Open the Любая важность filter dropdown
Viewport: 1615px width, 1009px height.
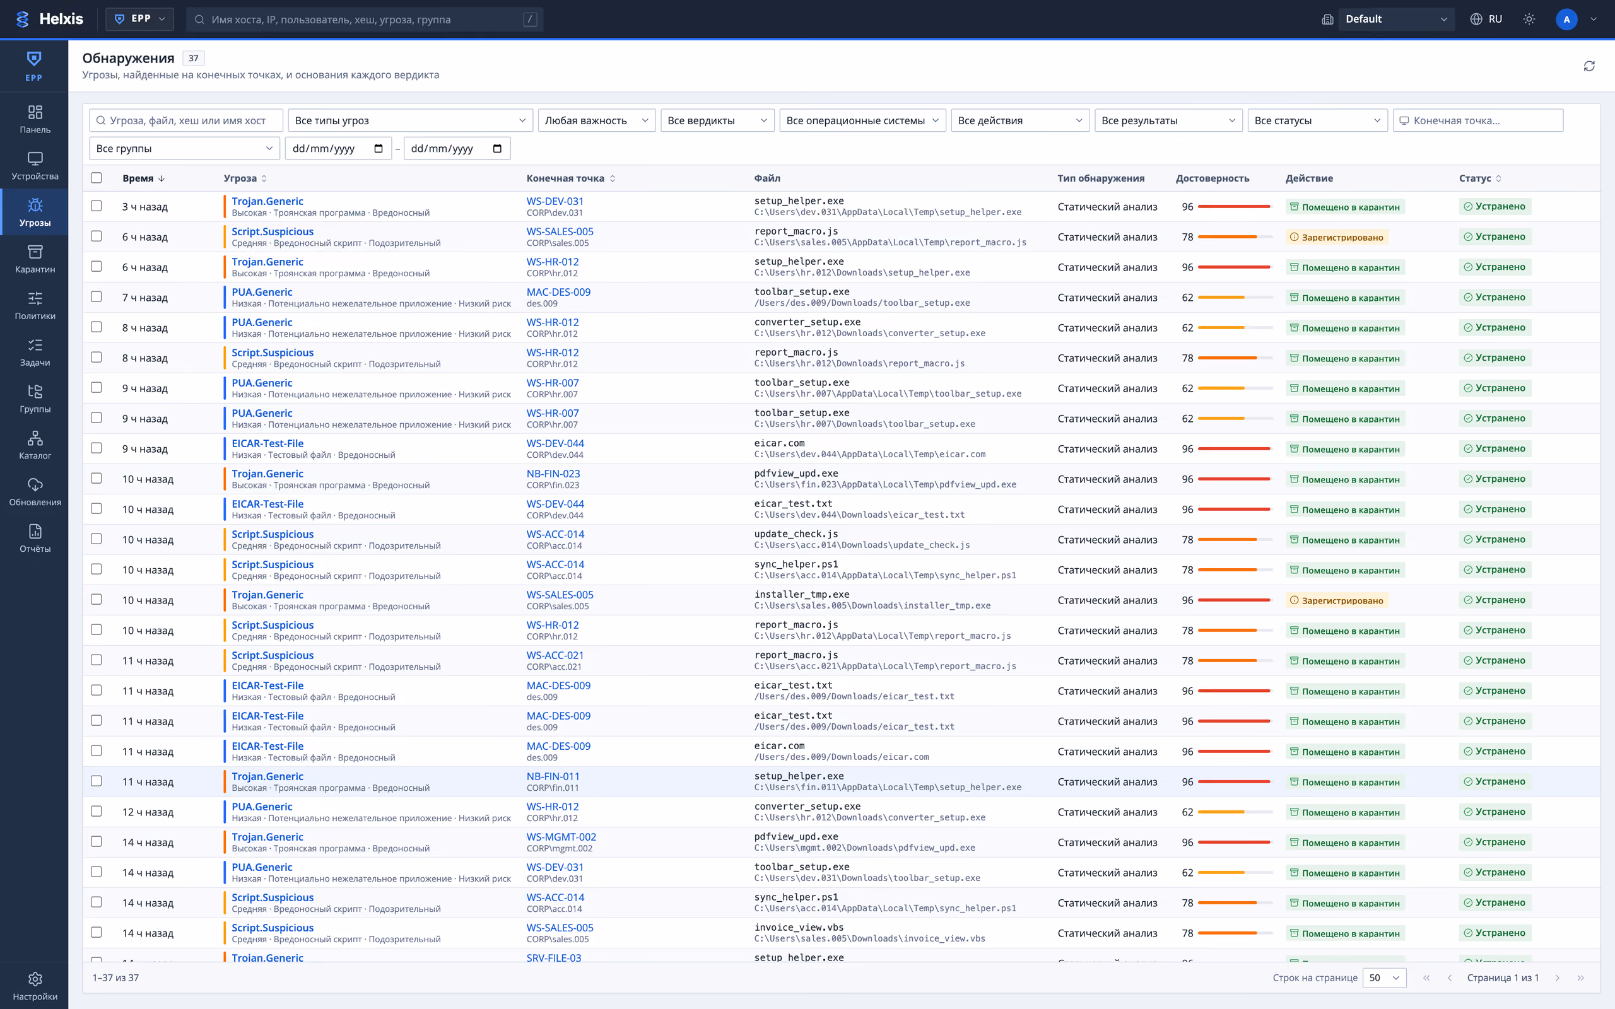pyautogui.click(x=597, y=120)
